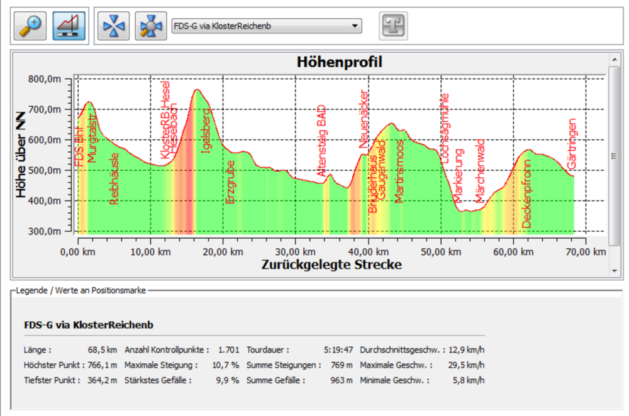Screen dimensions: 629x416
Task: Click the Länge value 68,5 km
Action: tap(103, 350)
